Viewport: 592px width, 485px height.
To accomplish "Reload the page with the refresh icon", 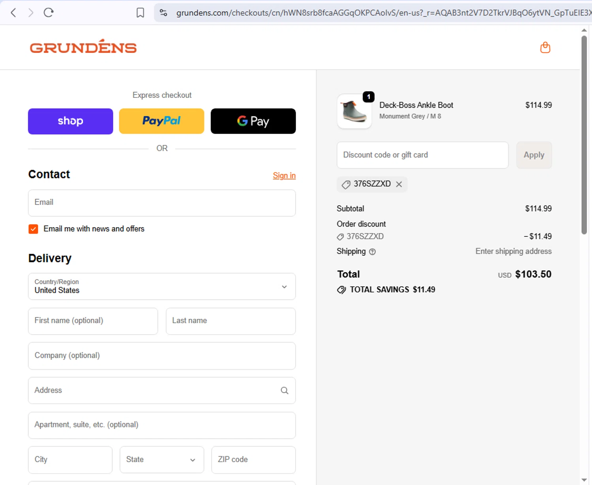I will tap(49, 13).
